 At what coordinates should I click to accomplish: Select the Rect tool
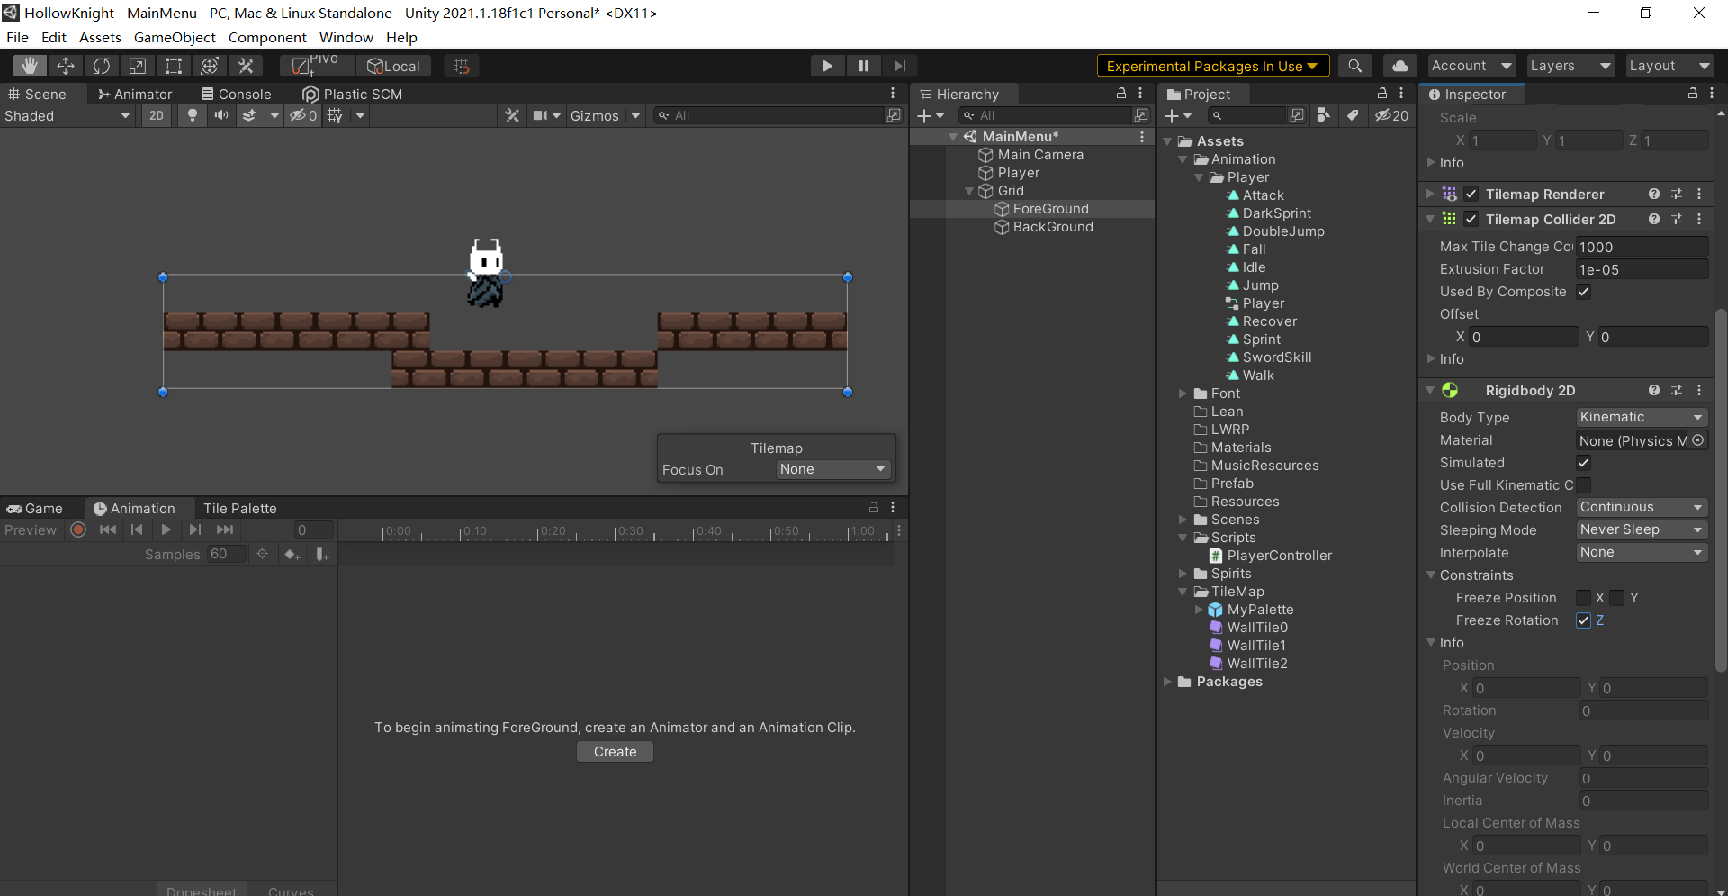[x=174, y=66]
